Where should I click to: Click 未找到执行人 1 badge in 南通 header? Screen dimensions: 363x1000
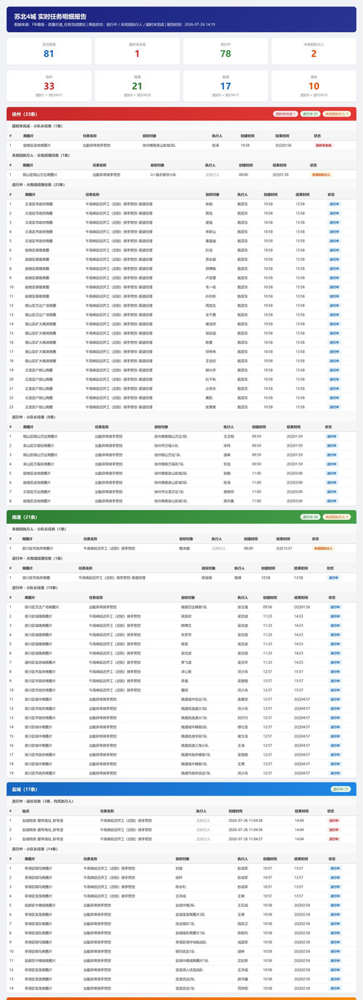point(337,516)
